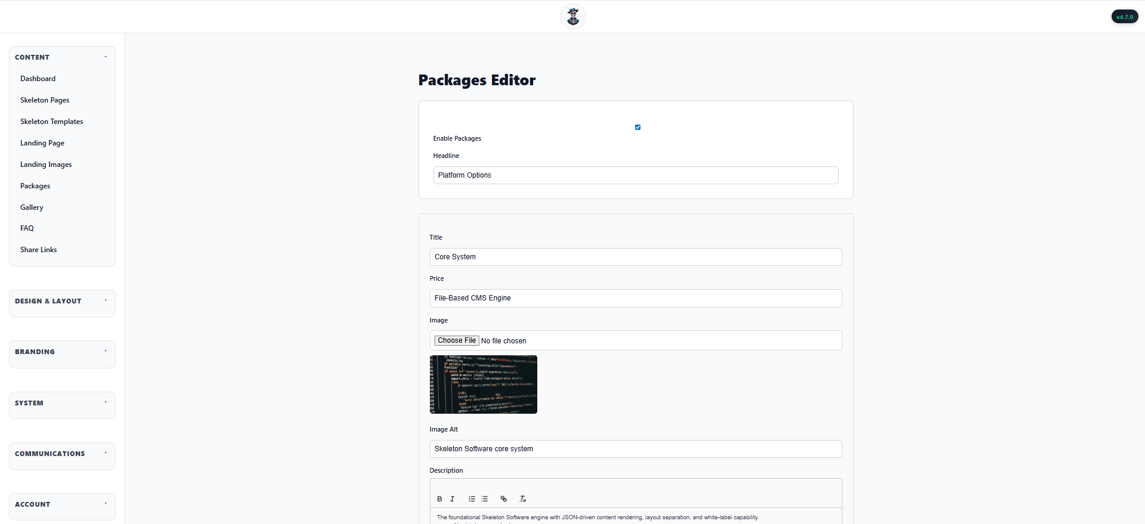Insert a bulleted list in Description
Viewport: 1145px width, 524px height.
pos(485,499)
